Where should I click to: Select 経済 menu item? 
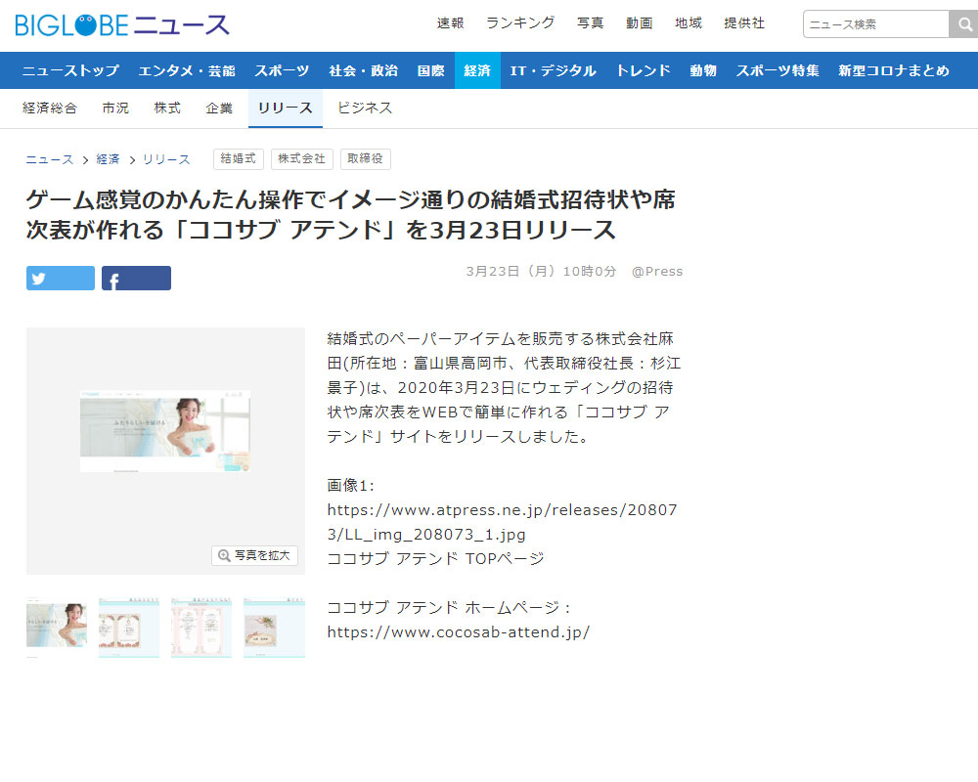477,70
